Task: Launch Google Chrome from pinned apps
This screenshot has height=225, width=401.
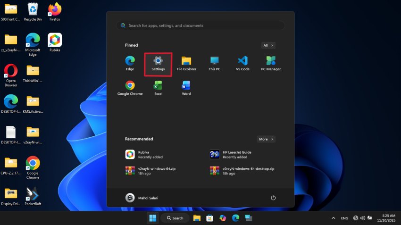Action: (130, 88)
